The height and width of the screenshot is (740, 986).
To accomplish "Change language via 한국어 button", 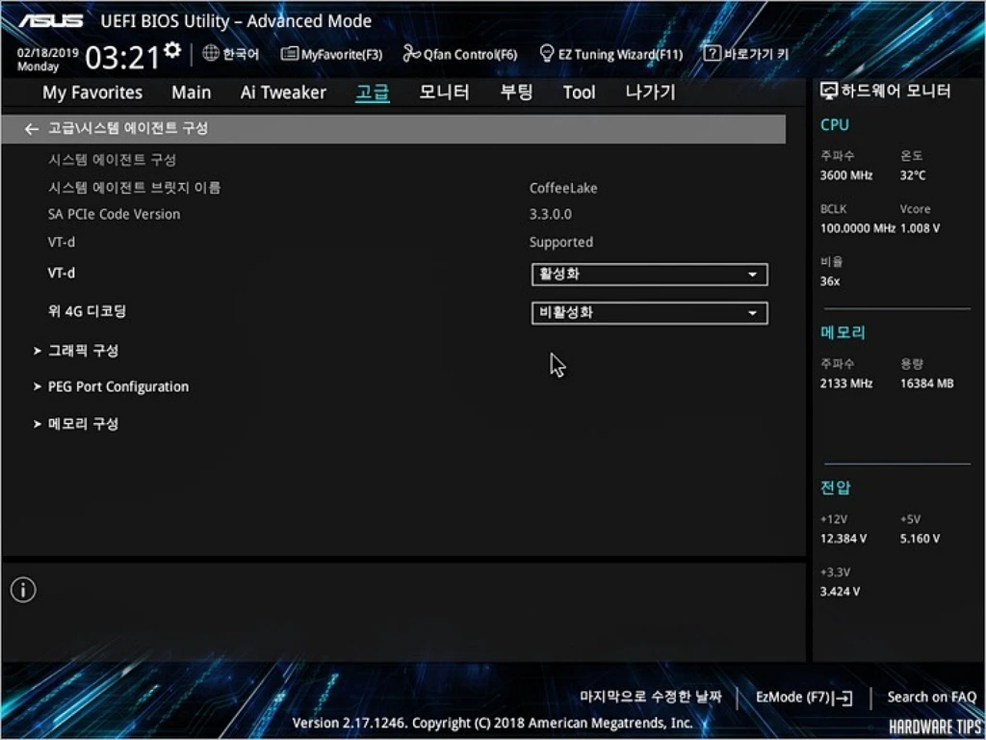I will click(x=240, y=54).
